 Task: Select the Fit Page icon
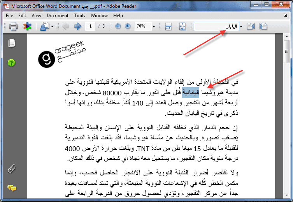[182, 26]
